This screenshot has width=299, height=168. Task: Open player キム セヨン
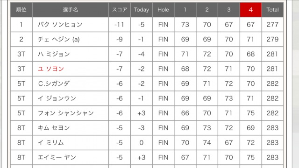tap(54, 128)
